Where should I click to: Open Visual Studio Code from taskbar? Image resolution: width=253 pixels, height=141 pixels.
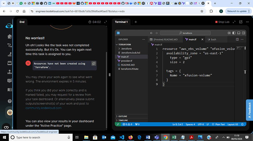click(122, 137)
